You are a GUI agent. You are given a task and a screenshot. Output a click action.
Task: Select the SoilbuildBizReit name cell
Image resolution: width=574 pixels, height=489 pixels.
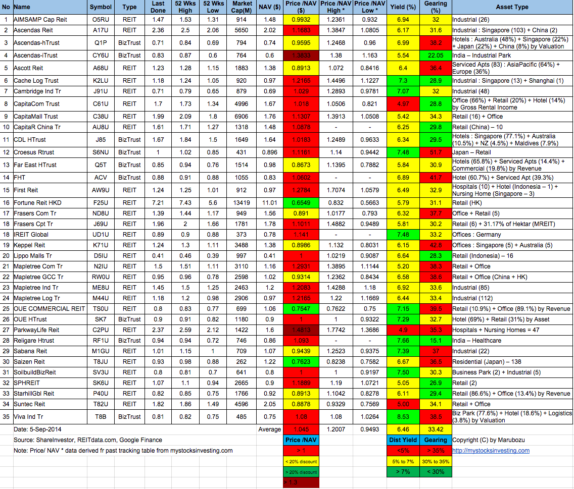coord(50,373)
